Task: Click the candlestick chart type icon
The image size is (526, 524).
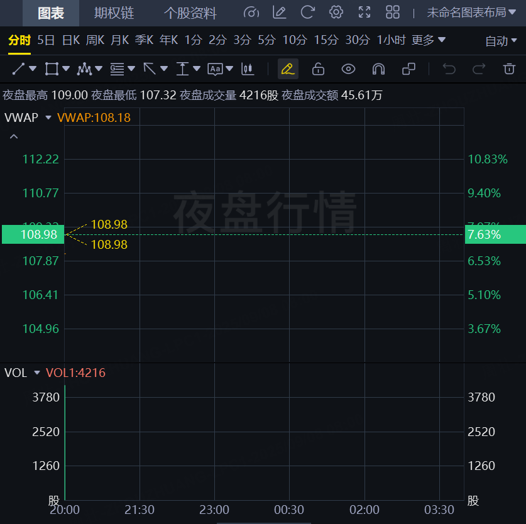Action: click(248, 68)
